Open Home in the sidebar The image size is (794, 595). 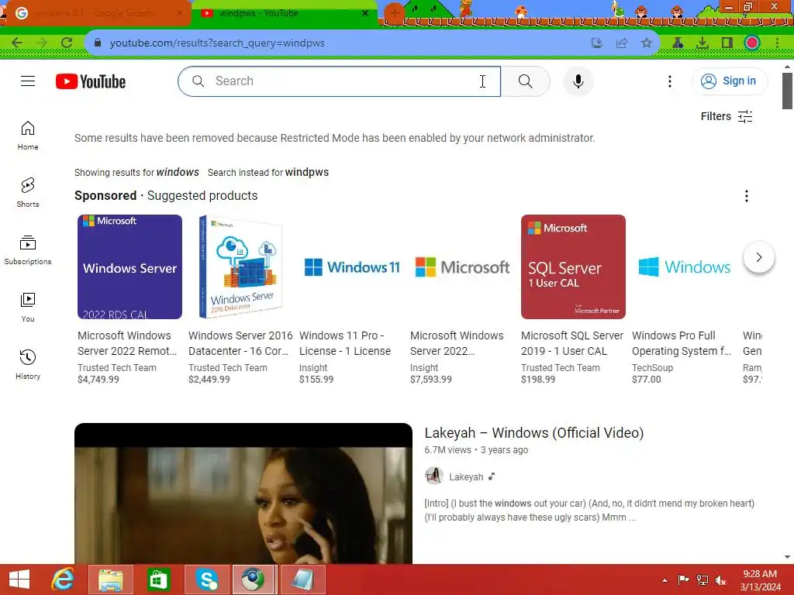click(x=28, y=136)
